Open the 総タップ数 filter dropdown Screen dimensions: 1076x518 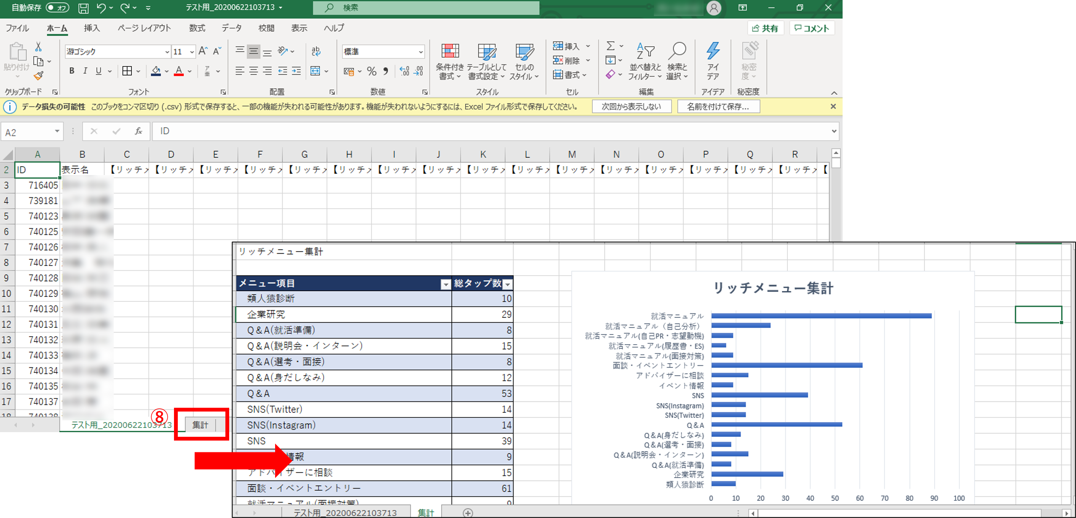[508, 284]
